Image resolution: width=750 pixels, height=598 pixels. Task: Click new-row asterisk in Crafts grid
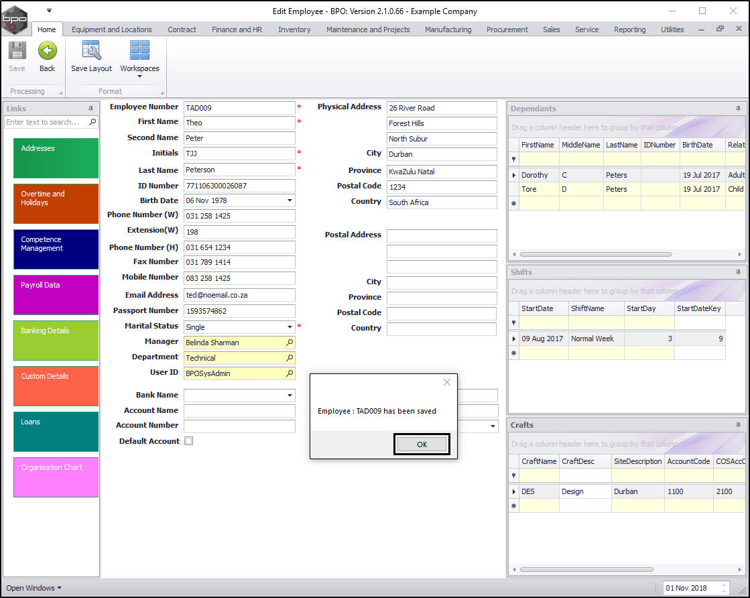coord(514,506)
